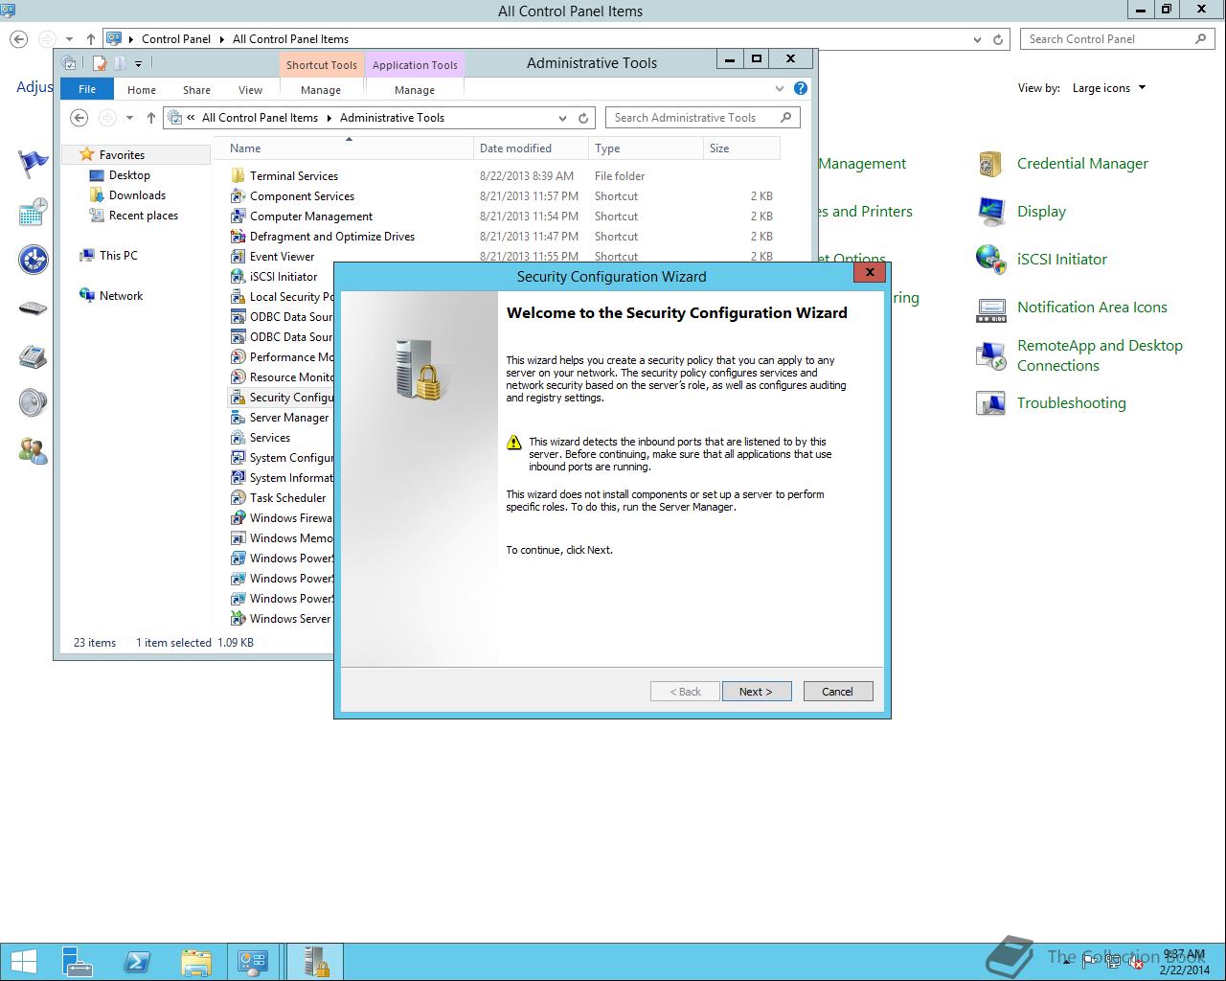Screen dimensions: 1226x981
Task: Click the Credential Manager safe icon
Action: pyautogui.click(x=990, y=164)
